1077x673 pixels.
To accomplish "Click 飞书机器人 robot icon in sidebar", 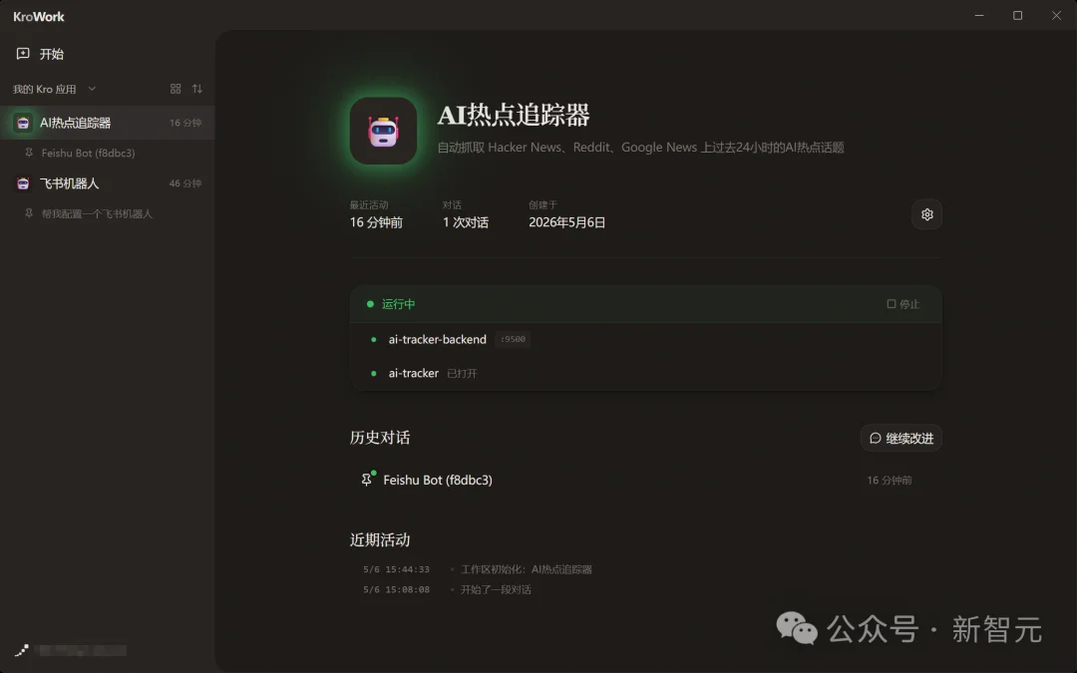I will 23,183.
